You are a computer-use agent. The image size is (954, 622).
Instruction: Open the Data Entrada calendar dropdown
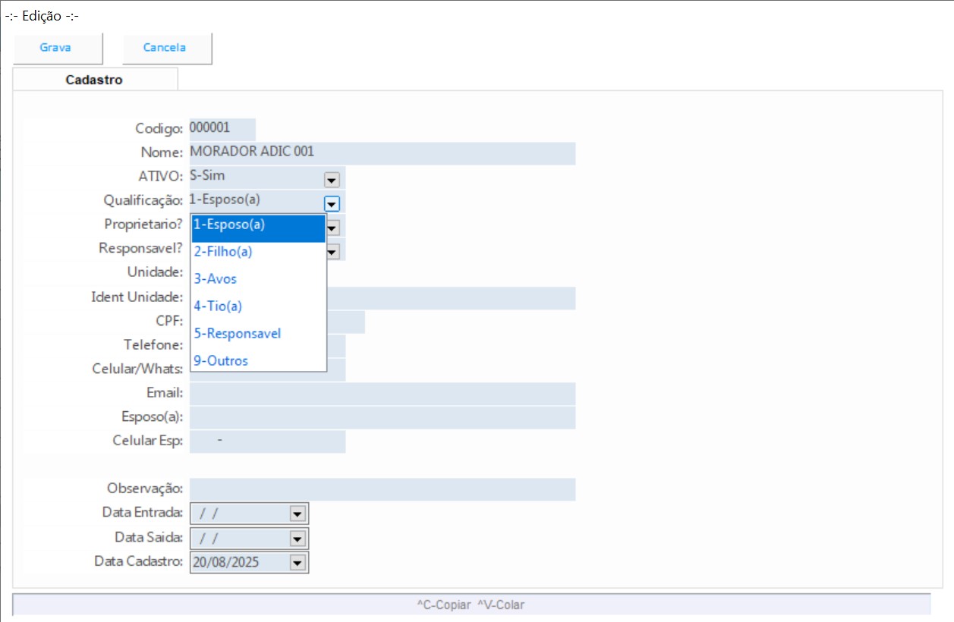[298, 514]
